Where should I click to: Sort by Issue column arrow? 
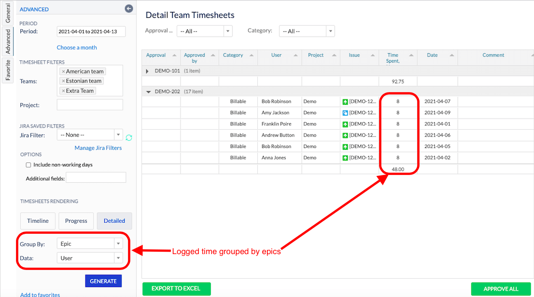coord(373,55)
